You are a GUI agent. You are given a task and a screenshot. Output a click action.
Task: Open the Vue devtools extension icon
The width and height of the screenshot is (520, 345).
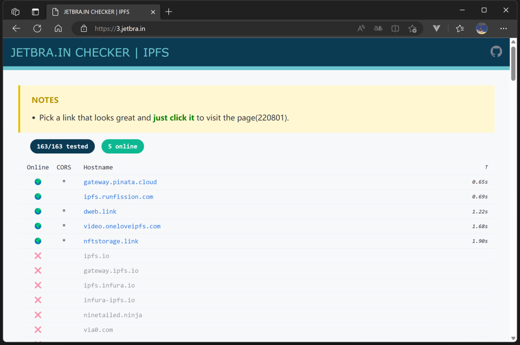436,28
